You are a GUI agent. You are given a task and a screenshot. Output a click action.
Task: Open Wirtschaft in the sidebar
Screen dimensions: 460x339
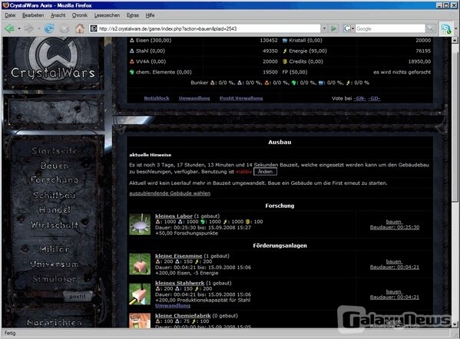point(55,225)
